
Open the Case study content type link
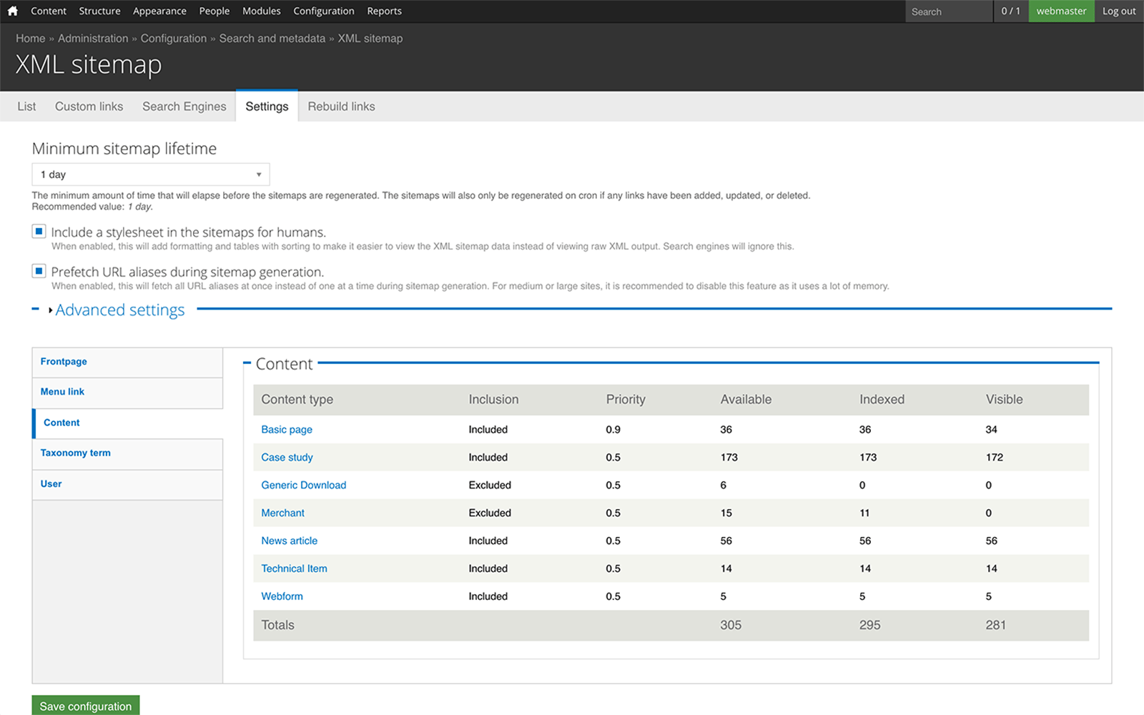tap(287, 458)
